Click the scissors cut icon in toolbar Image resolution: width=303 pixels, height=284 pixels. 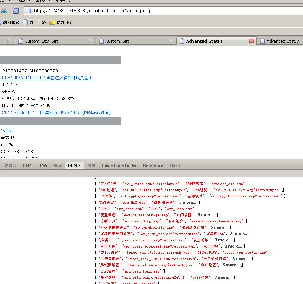tap(3, 10)
